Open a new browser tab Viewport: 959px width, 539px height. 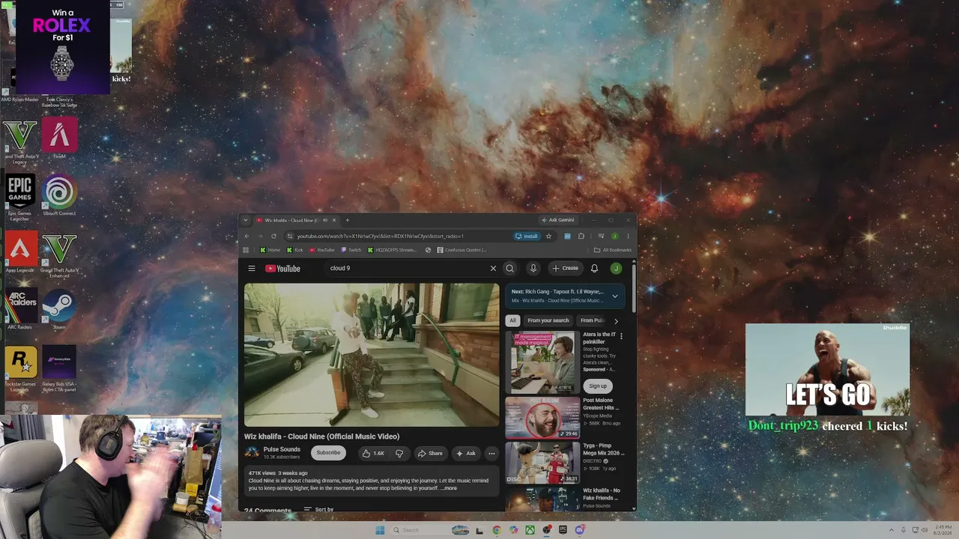pyautogui.click(x=347, y=220)
